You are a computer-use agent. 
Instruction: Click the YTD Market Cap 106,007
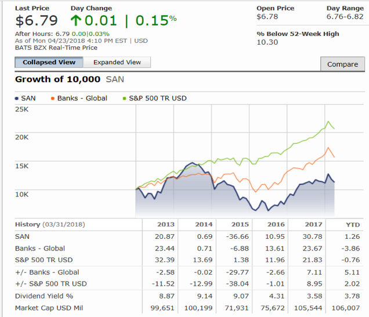tap(346, 308)
